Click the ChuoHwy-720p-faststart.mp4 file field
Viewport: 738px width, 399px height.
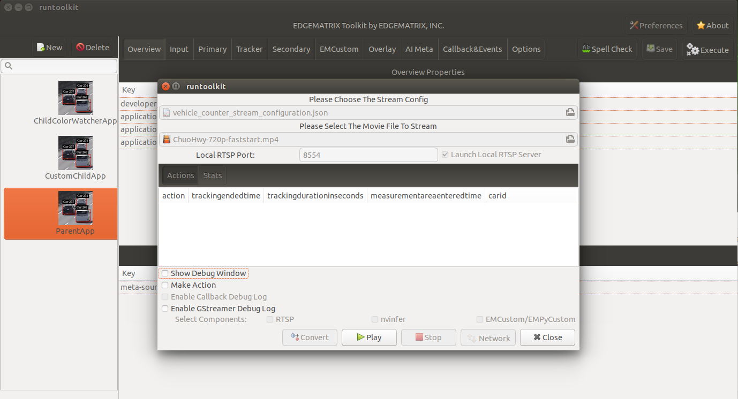coord(368,139)
